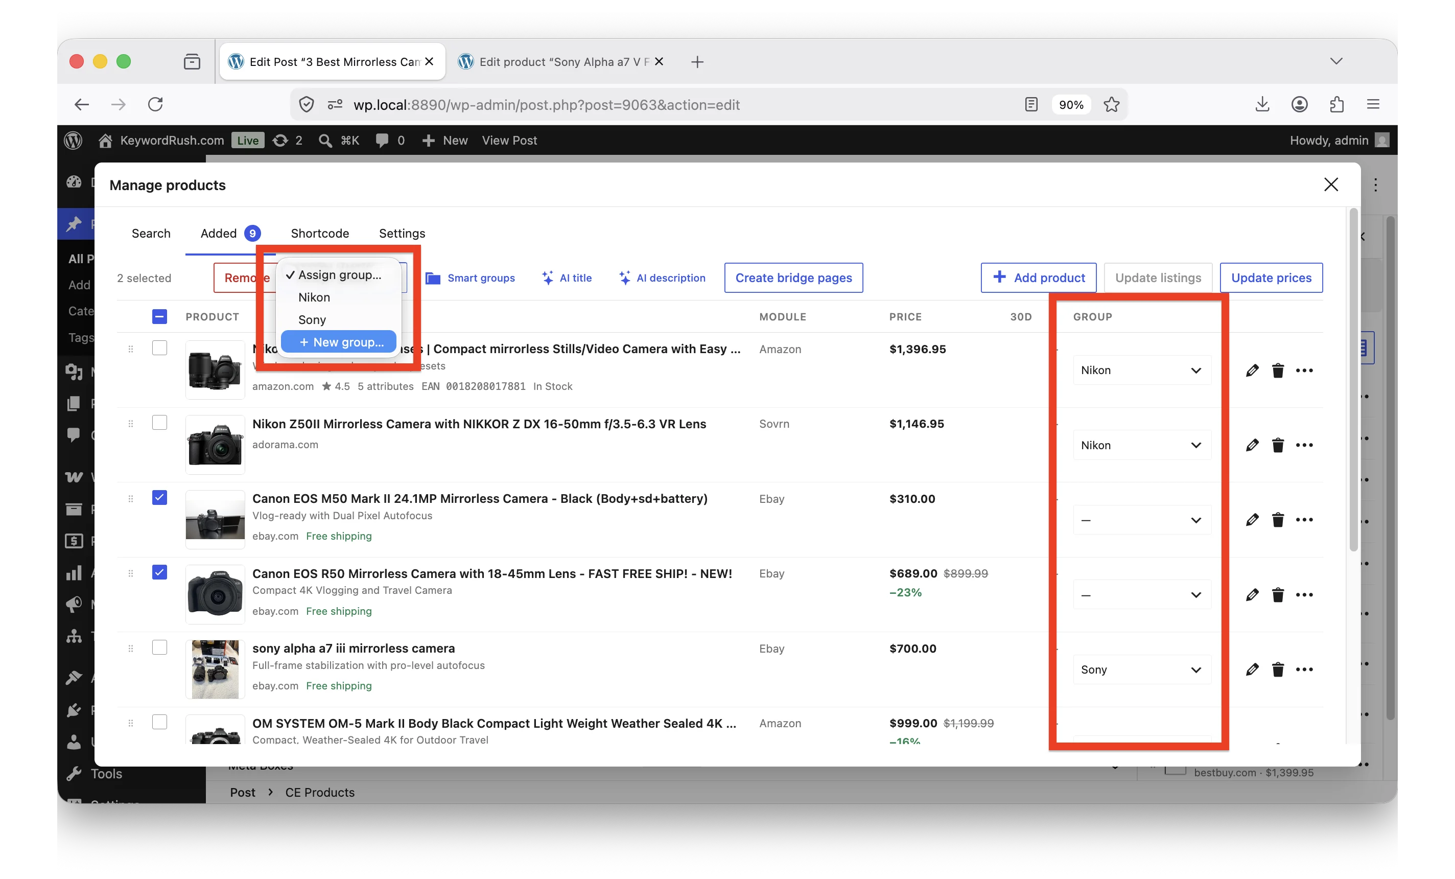Screen dimensions: 1455x879
Task: Click Create bridge pages button
Action: [x=793, y=277]
